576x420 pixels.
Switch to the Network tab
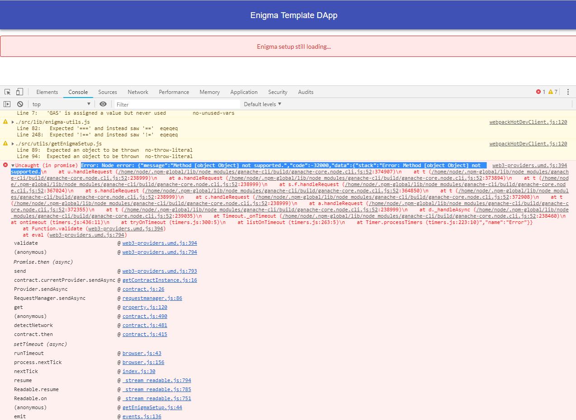click(138, 92)
